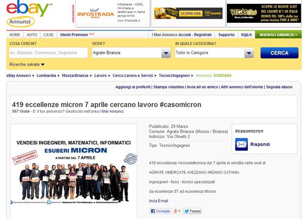Click Pubblicato: 29 Marzo text
The width and height of the screenshot is (308, 219).
coord(168,127)
